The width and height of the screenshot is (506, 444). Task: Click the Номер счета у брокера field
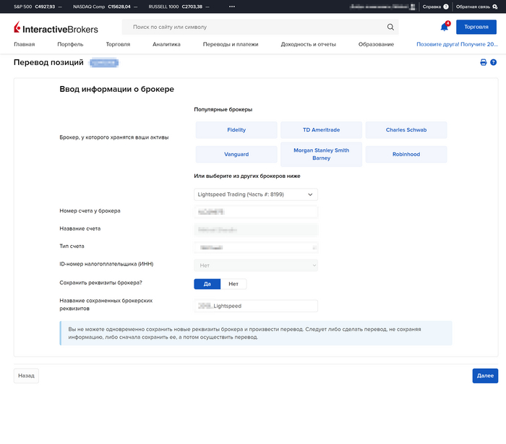pyautogui.click(x=256, y=212)
